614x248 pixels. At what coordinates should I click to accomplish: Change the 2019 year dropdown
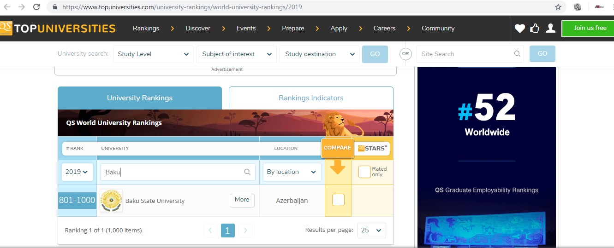click(77, 172)
